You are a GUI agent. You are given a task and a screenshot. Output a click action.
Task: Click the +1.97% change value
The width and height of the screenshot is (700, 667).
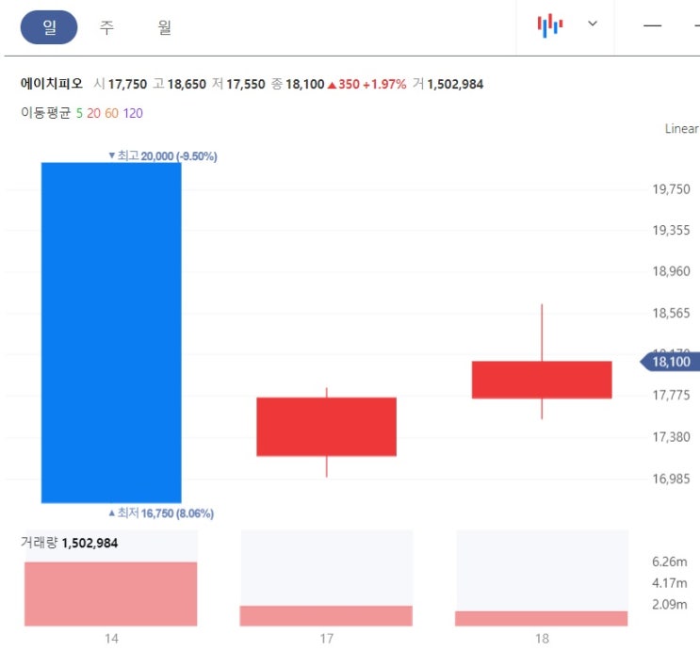pyautogui.click(x=384, y=84)
